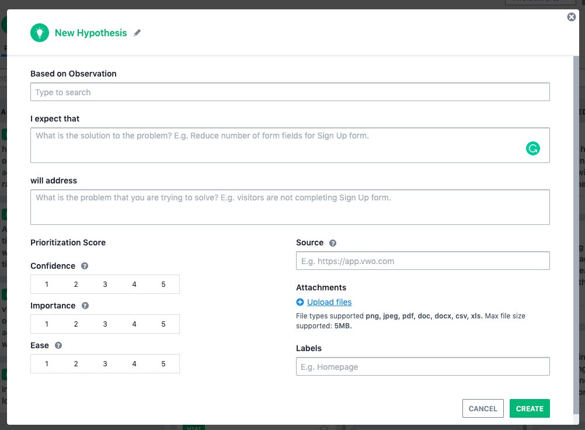Viewport: 585px width, 430px height.
Task: Click the Upload files link
Action: click(329, 302)
